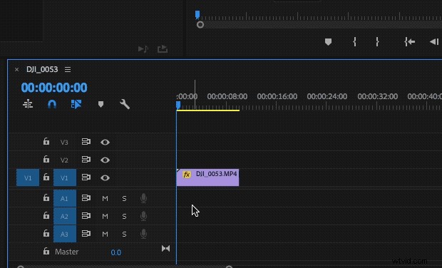This screenshot has width=442, height=268.
Task: Click Mark In brace button
Action: 354,42
